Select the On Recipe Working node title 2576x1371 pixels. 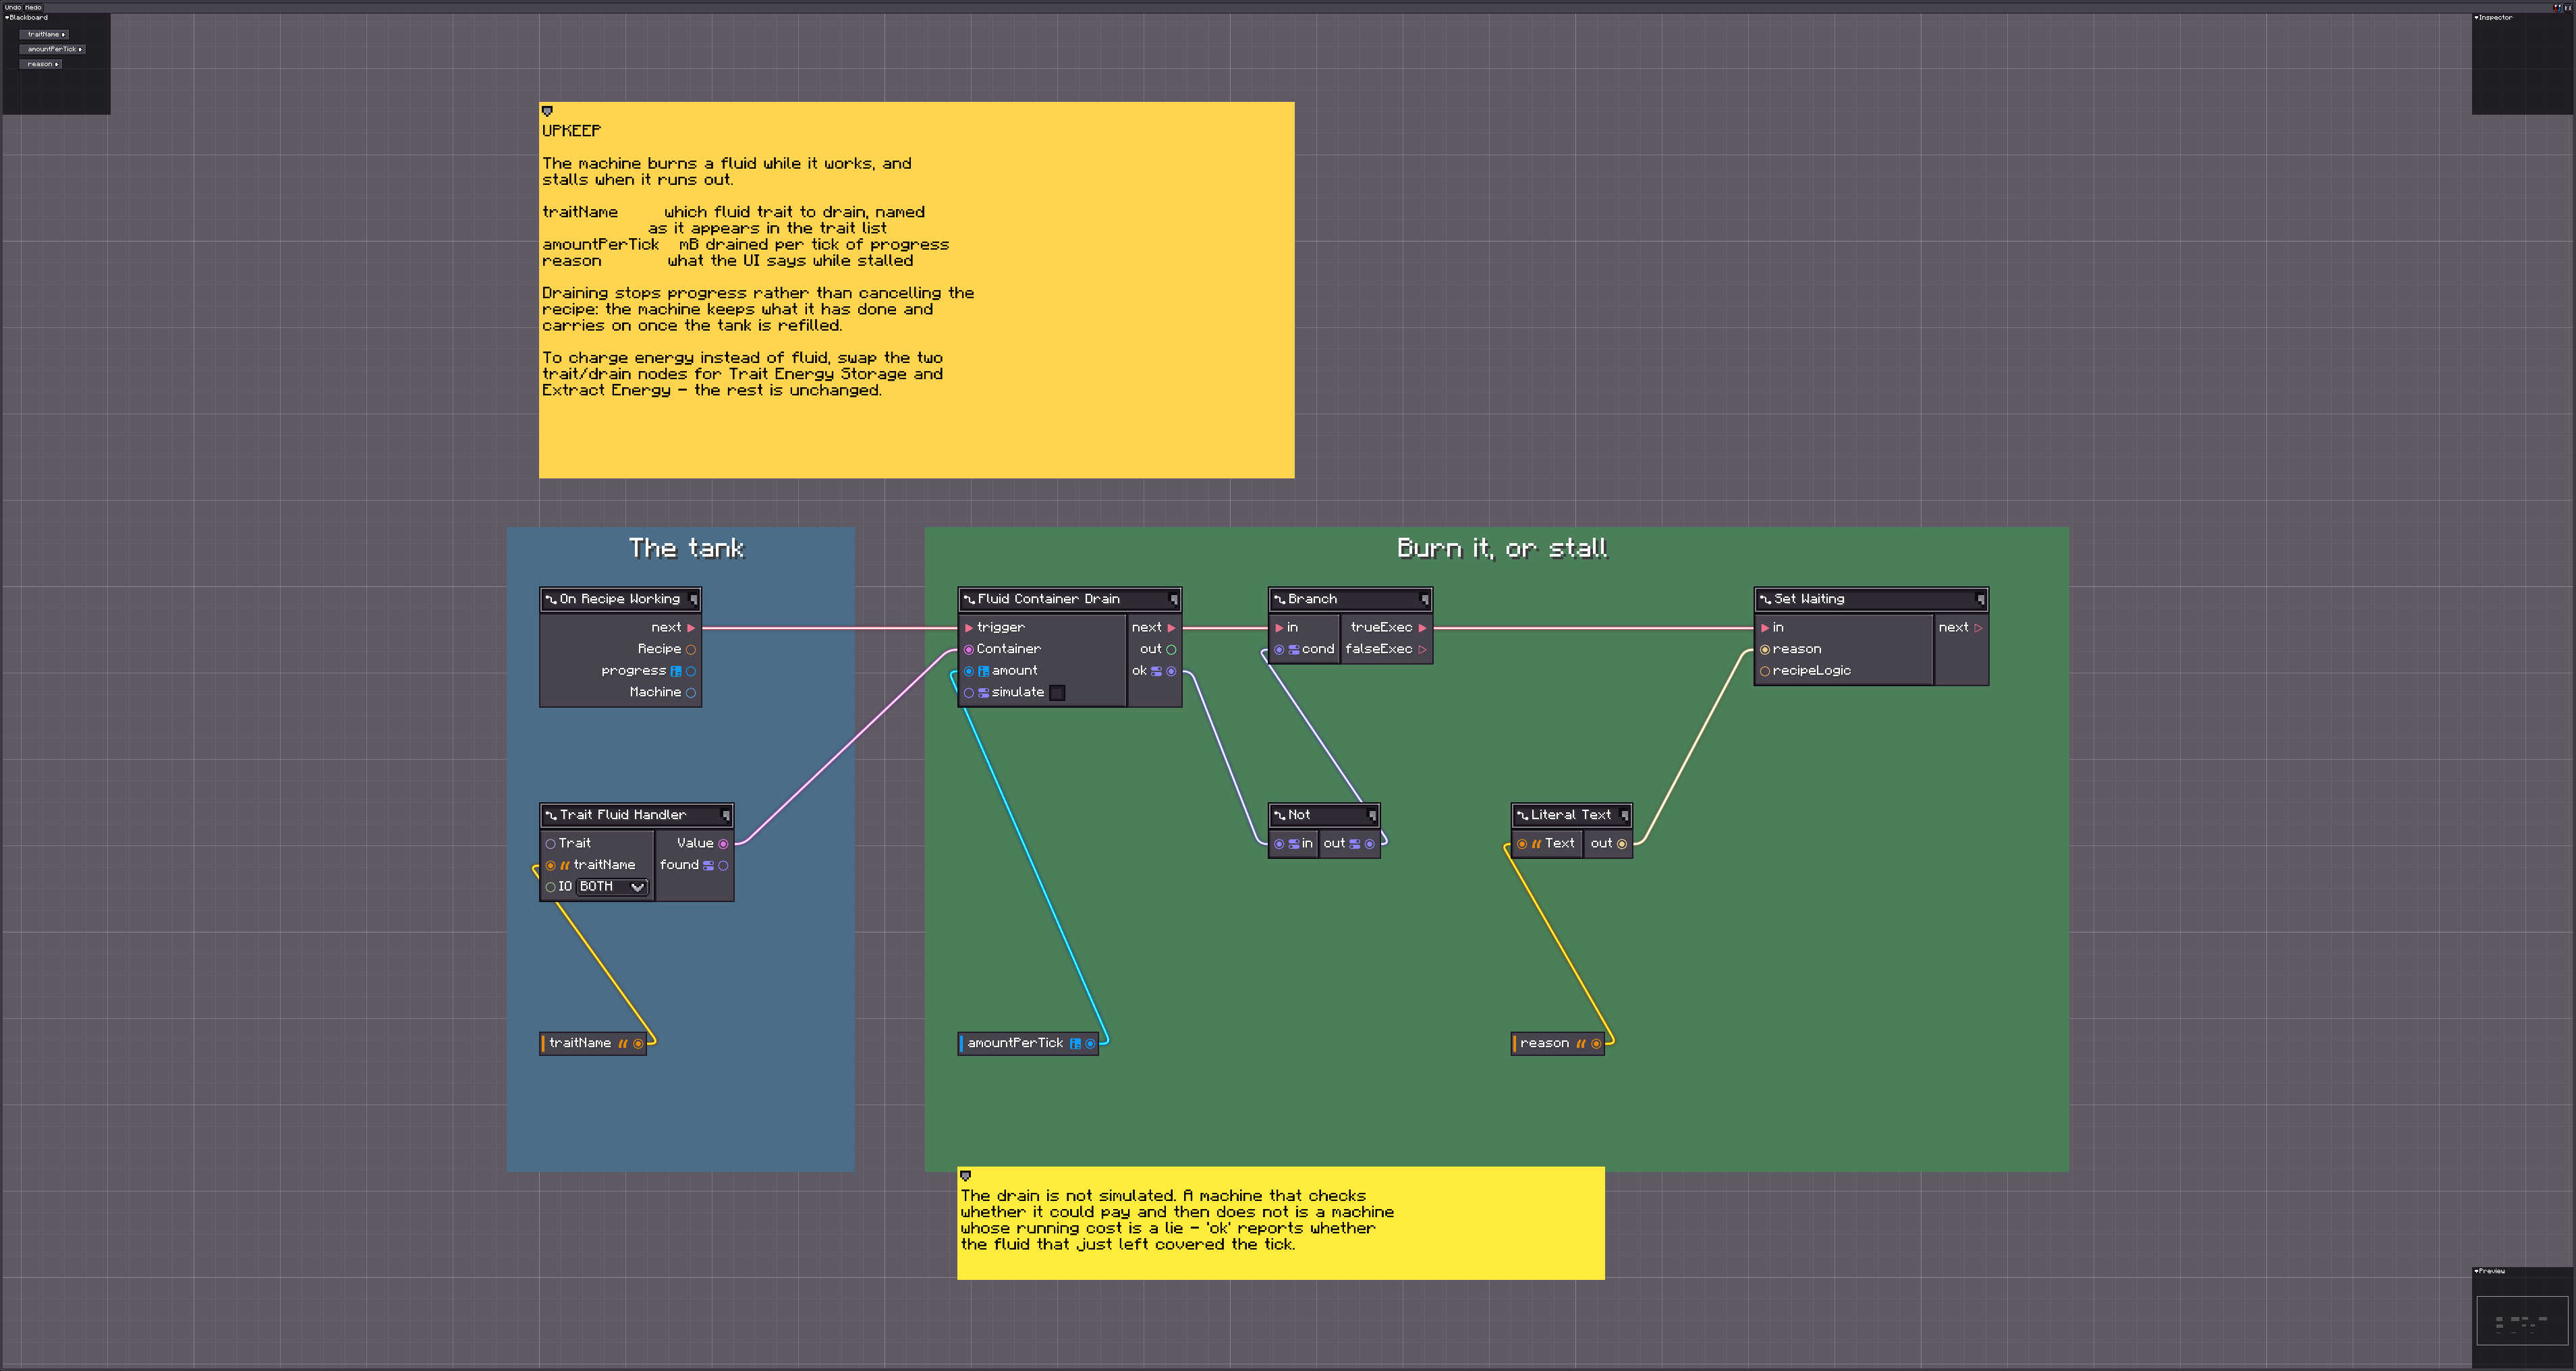click(x=620, y=600)
